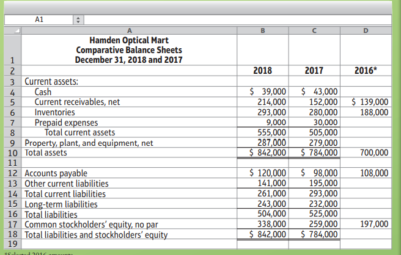Select the Prepaid expenses label cell
401x255 pixels.
pos(129,122)
